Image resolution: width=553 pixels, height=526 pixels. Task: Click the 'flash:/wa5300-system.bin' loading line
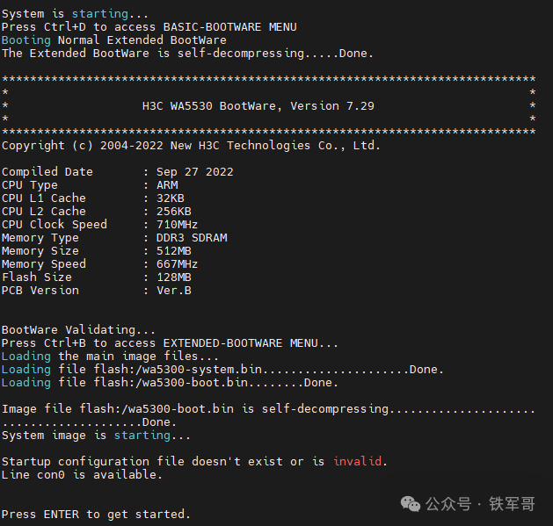tap(222, 369)
